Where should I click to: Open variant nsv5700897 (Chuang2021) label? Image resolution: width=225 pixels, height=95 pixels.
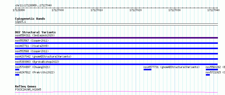click(x=33, y=67)
